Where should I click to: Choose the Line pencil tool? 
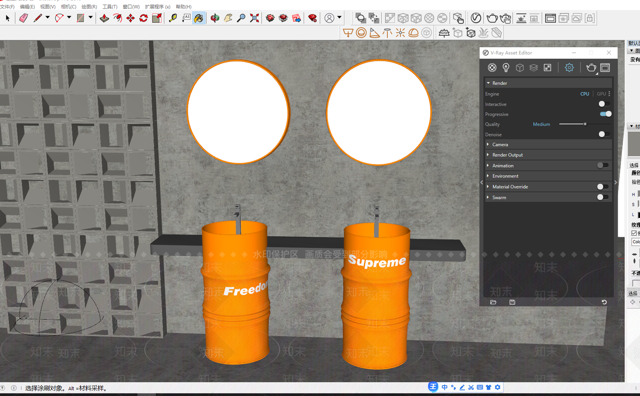[38, 18]
